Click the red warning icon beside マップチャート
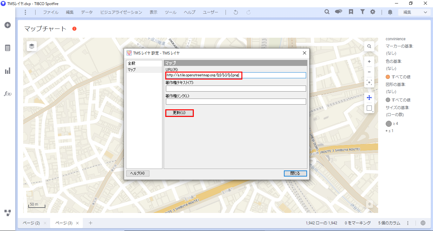This screenshot has width=433, height=231. pyautogui.click(x=75, y=29)
